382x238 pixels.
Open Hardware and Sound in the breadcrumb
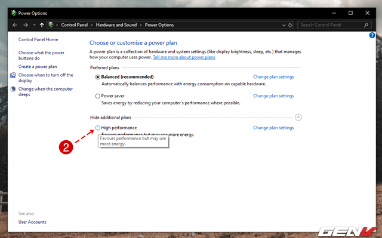116,25
